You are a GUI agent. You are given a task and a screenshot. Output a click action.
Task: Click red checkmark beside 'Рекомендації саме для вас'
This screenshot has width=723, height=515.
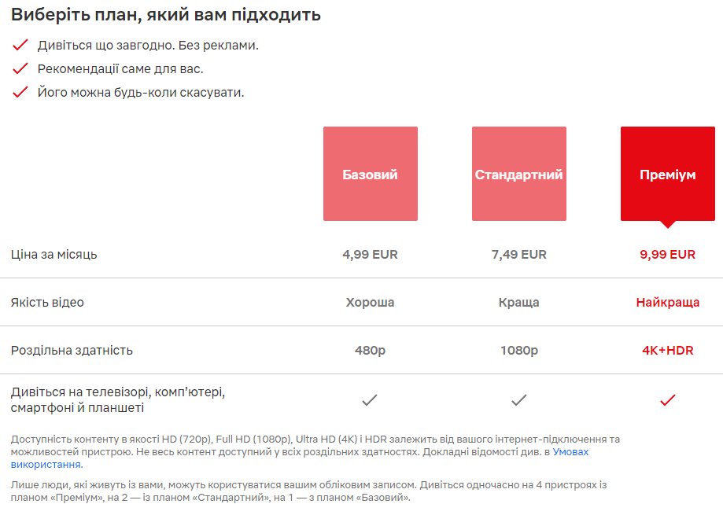click(x=20, y=68)
